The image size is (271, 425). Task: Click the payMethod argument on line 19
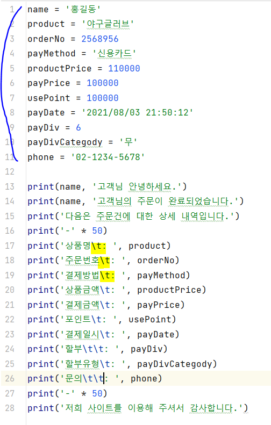(161, 276)
